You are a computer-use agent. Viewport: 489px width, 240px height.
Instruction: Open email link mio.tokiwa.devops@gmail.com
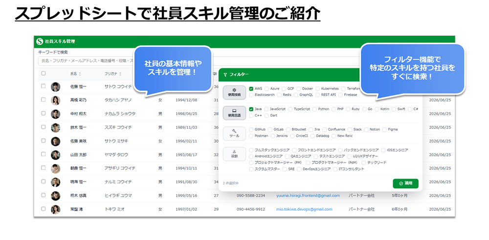tap(304, 209)
